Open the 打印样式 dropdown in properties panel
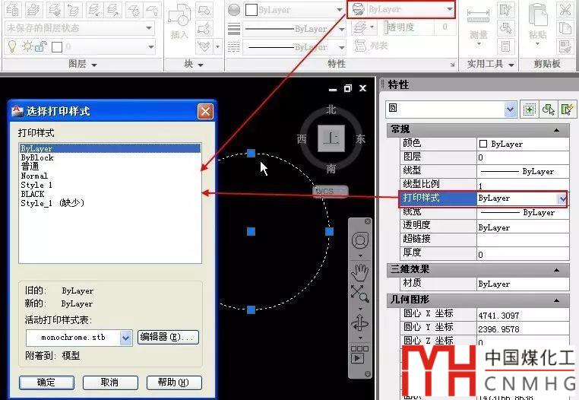The image size is (579, 400). pos(562,198)
